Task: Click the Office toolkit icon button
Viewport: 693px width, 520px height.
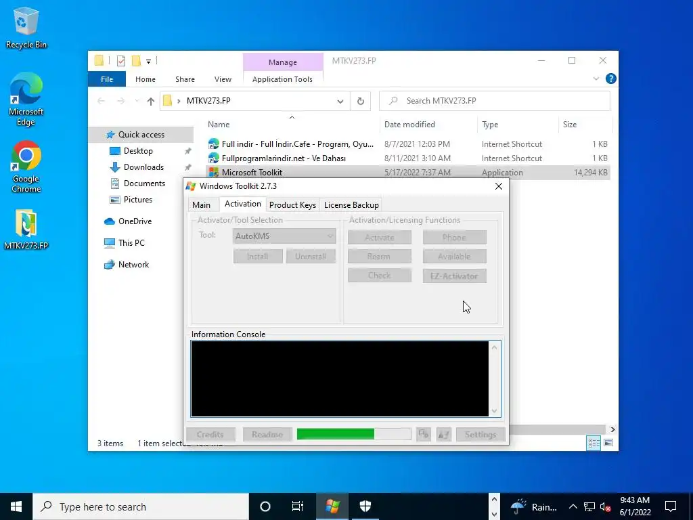Action: tap(424, 434)
